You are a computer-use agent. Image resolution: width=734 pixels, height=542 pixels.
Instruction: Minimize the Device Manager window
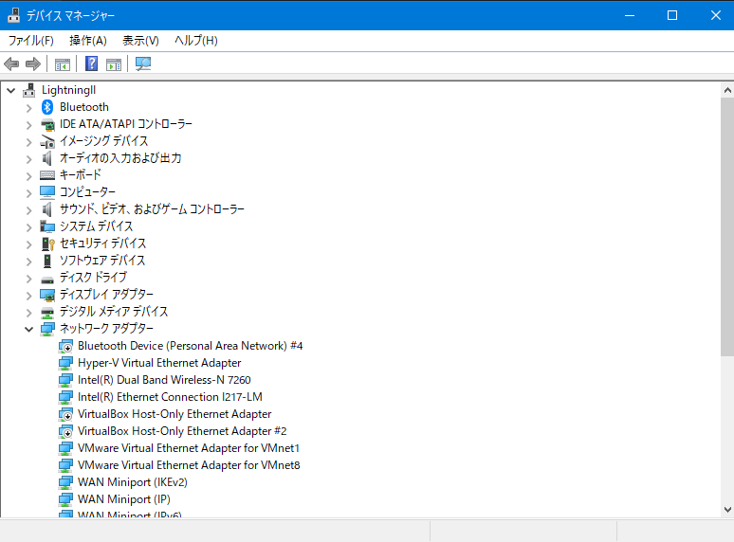630,15
